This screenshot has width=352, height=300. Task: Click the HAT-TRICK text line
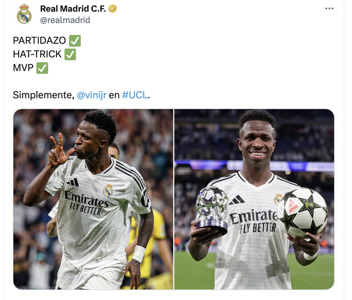coord(37,54)
